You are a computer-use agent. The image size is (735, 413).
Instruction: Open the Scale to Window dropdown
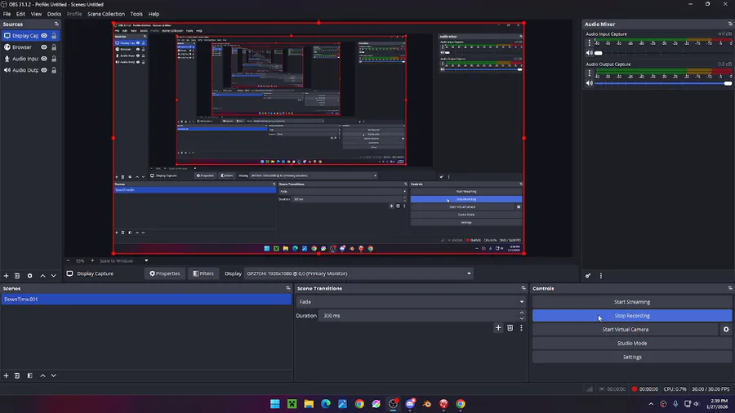coord(124,261)
